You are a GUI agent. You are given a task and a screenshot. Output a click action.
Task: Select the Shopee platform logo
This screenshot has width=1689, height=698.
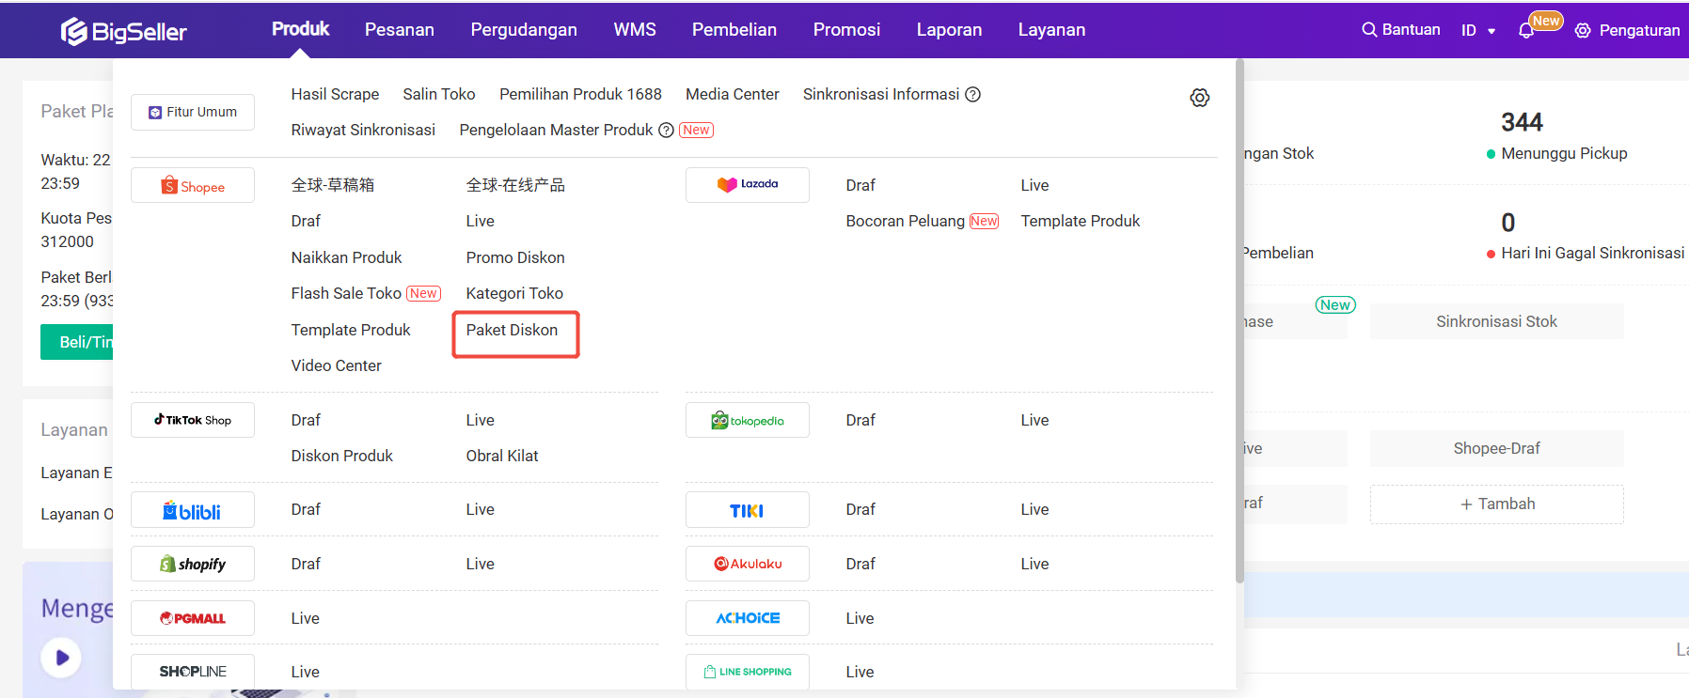pyautogui.click(x=193, y=186)
